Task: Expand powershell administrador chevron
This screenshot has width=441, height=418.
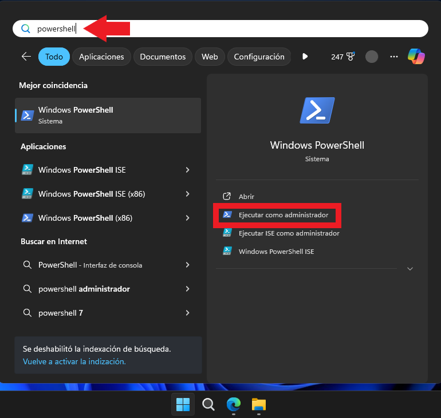Action: click(188, 289)
